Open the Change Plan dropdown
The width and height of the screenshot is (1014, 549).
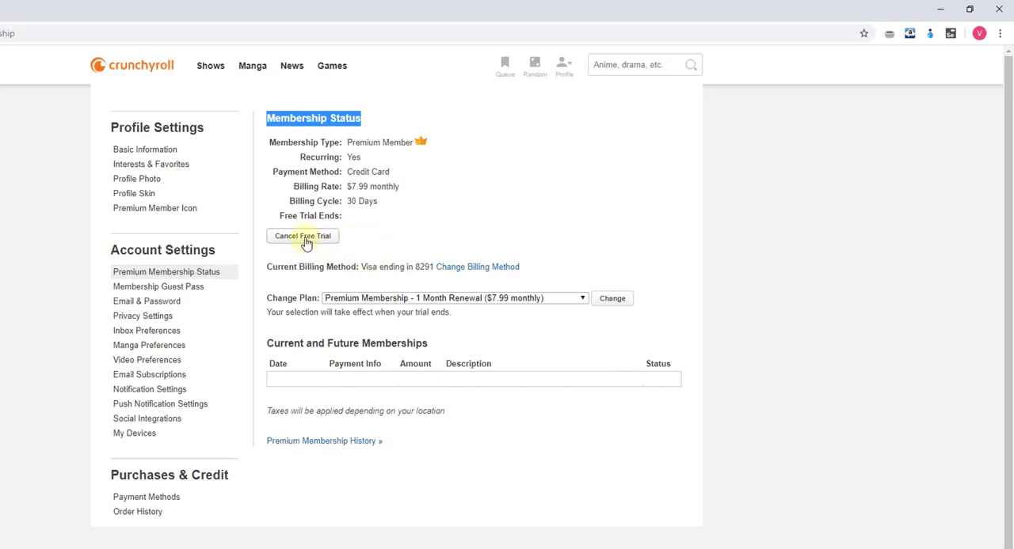coord(455,298)
